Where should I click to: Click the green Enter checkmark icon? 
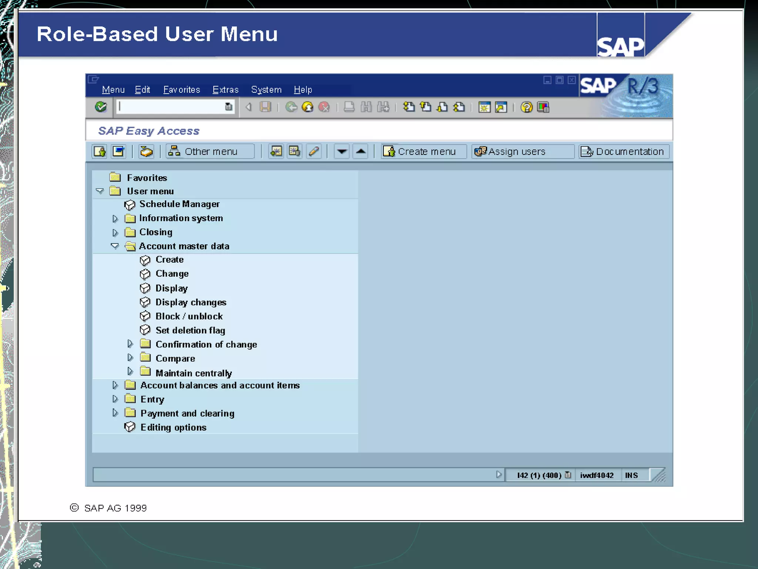point(101,107)
